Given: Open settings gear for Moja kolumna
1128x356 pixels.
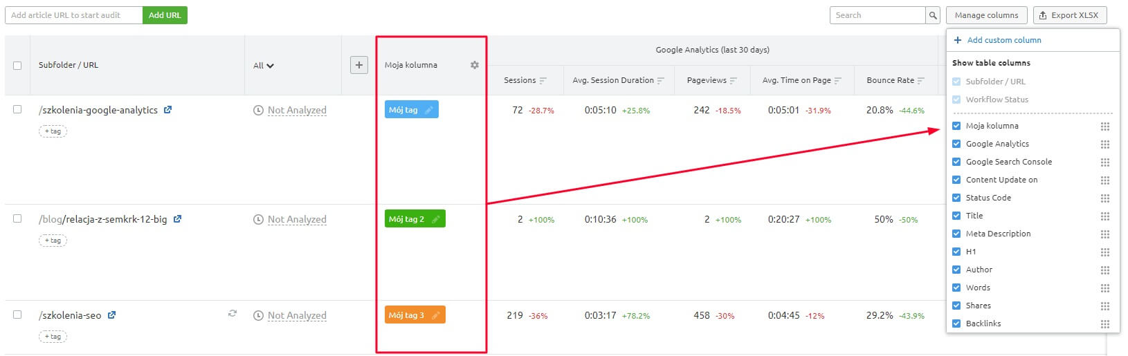Looking at the screenshot, I should 474,65.
